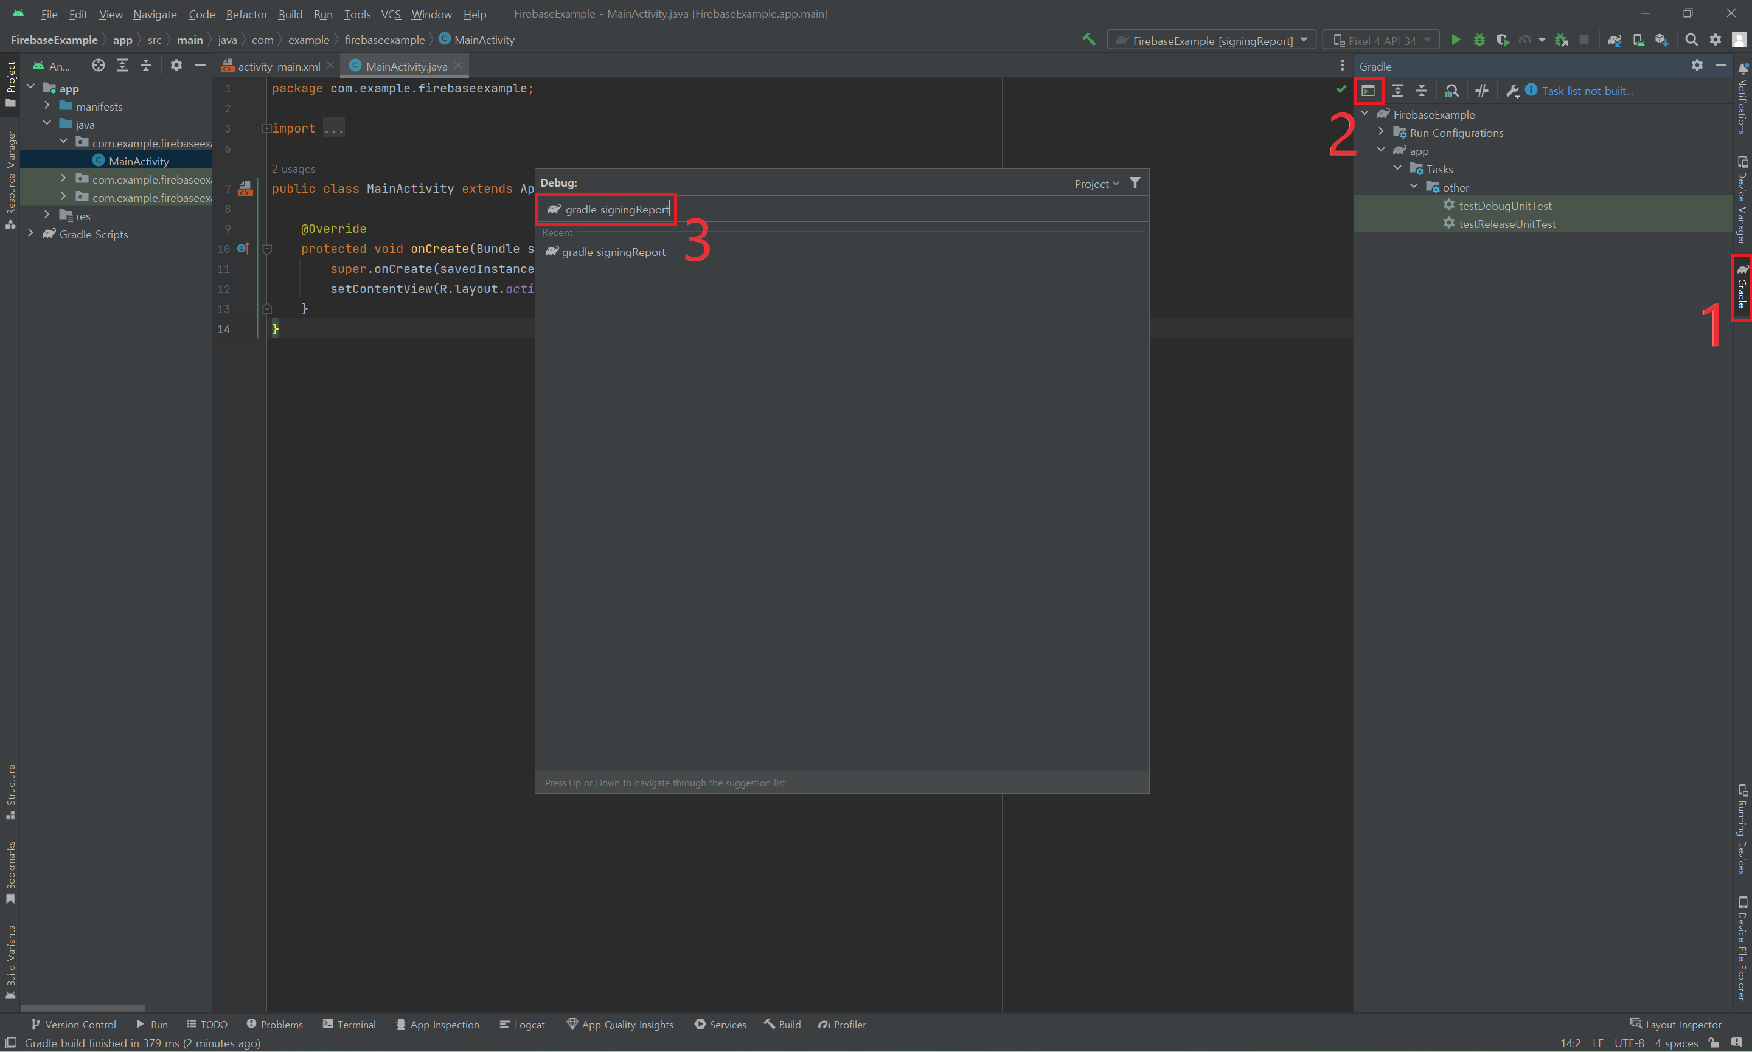Viewport: 1752px width, 1052px height.
Task: Unfold the collapsed import statement
Action: pos(266,128)
